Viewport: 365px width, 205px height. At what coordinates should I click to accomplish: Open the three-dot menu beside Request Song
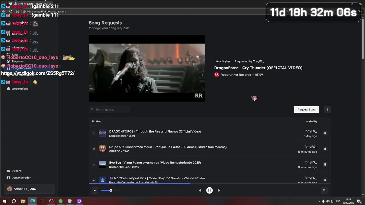coord(327,110)
